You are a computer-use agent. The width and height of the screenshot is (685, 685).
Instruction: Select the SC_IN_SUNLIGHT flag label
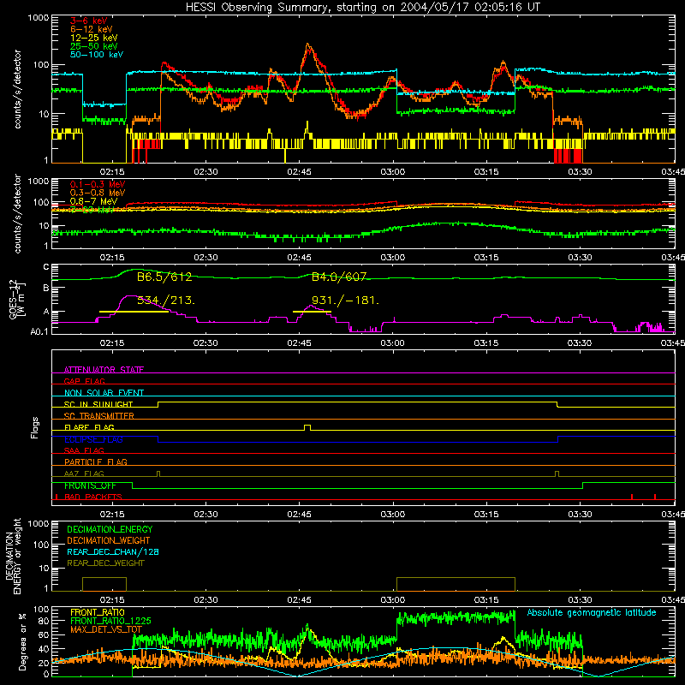pyautogui.click(x=98, y=404)
